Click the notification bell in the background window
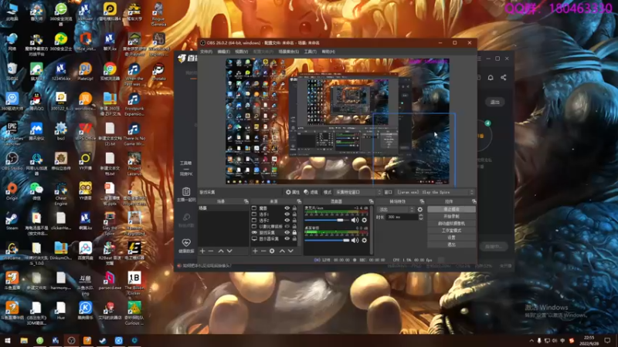This screenshot has height=347, width=618. 491,78
